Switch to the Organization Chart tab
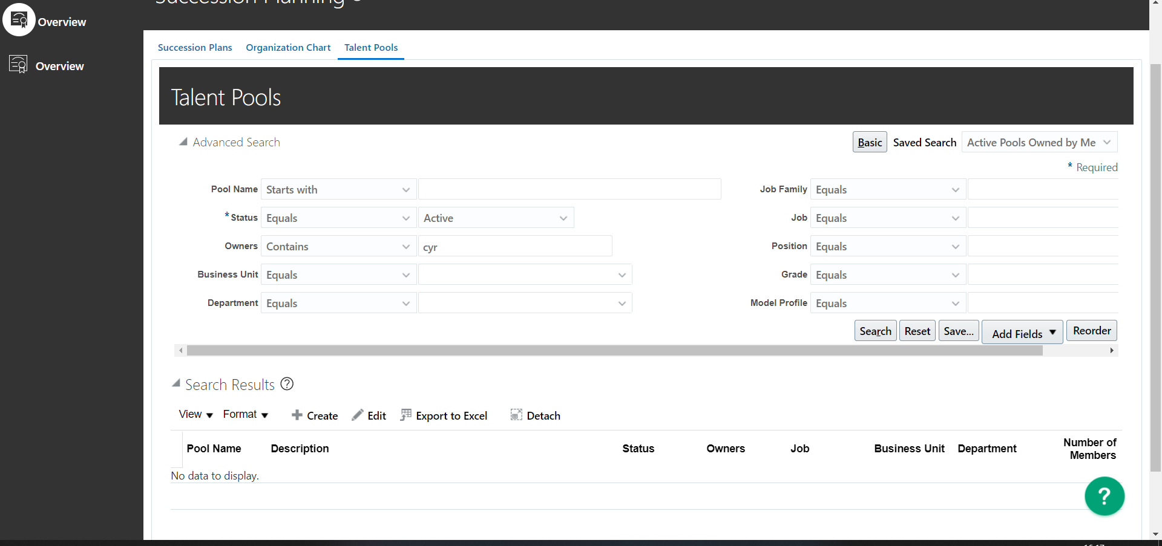 pos(287,47)
